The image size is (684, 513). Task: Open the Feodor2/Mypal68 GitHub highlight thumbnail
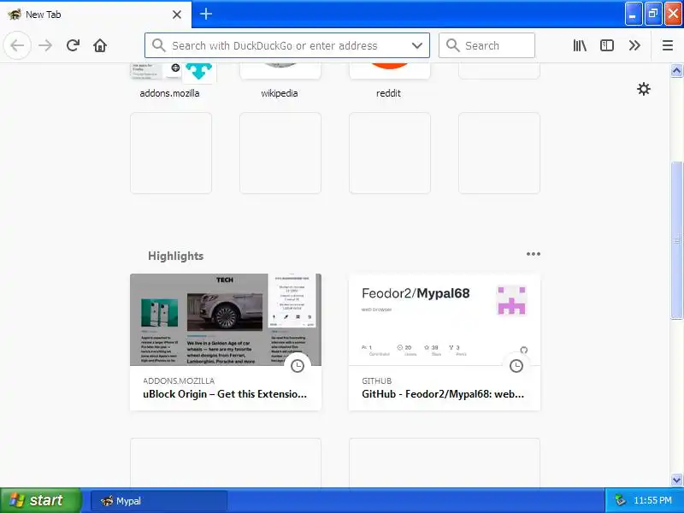tap(444, 320)
